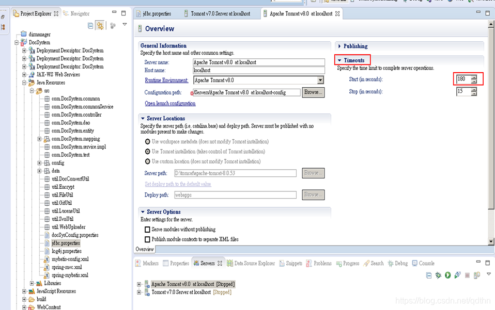Select Use custom location radio option
The width and height of the screenshot is (495, 310).
147,161
